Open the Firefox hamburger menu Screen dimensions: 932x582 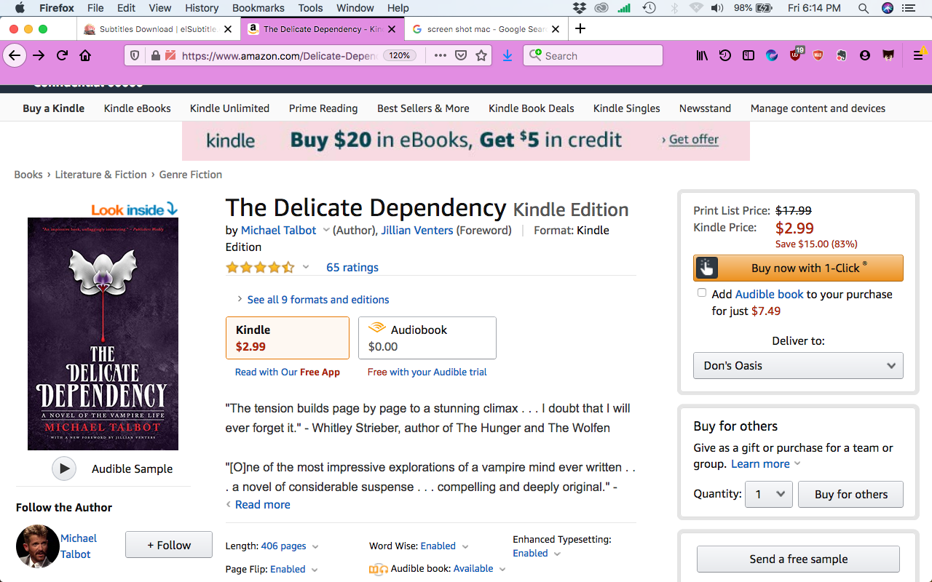click(x=918, y=55)
